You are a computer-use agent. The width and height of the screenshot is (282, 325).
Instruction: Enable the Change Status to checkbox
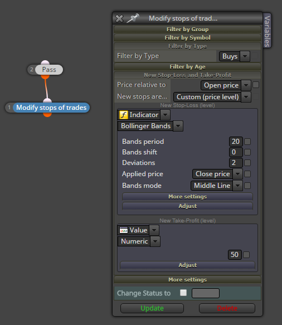183,293
